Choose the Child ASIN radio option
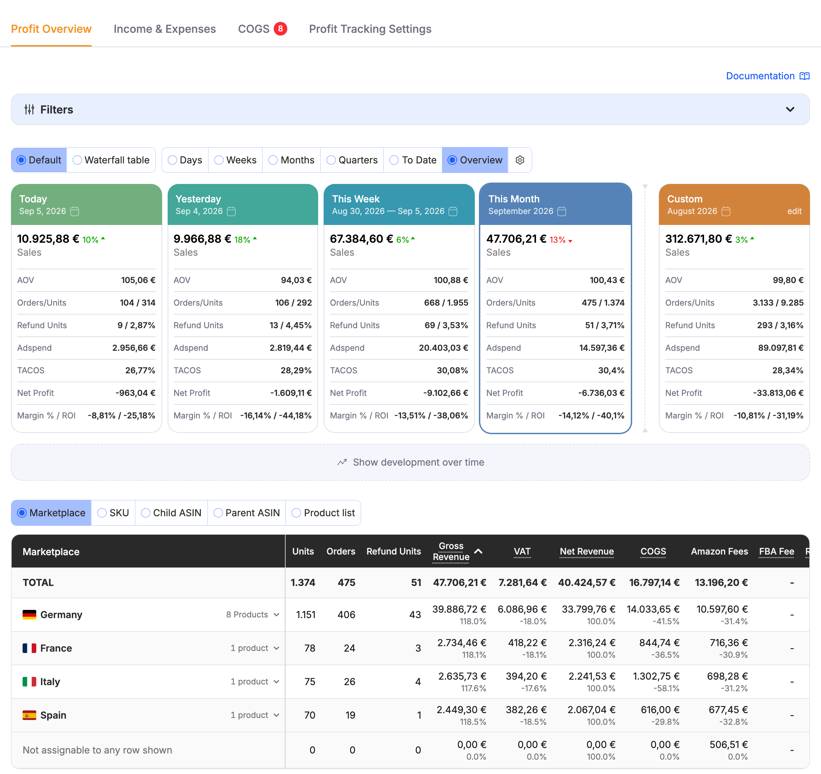 click(171, 513)
